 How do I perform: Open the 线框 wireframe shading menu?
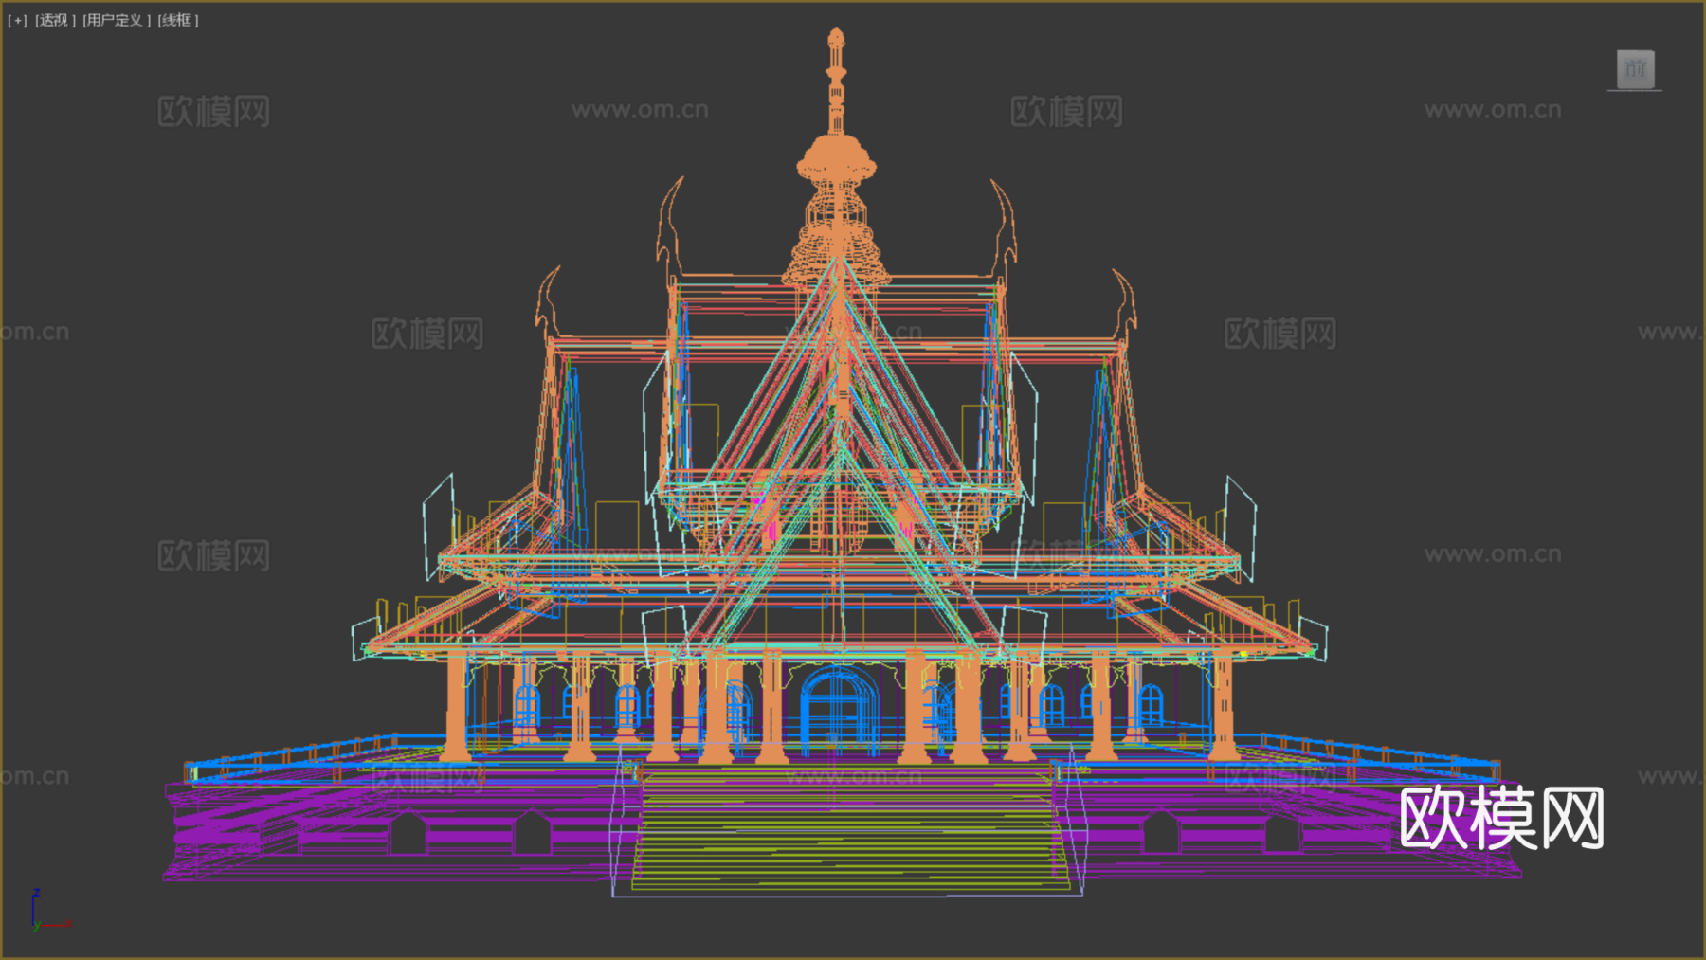(178, 20)
